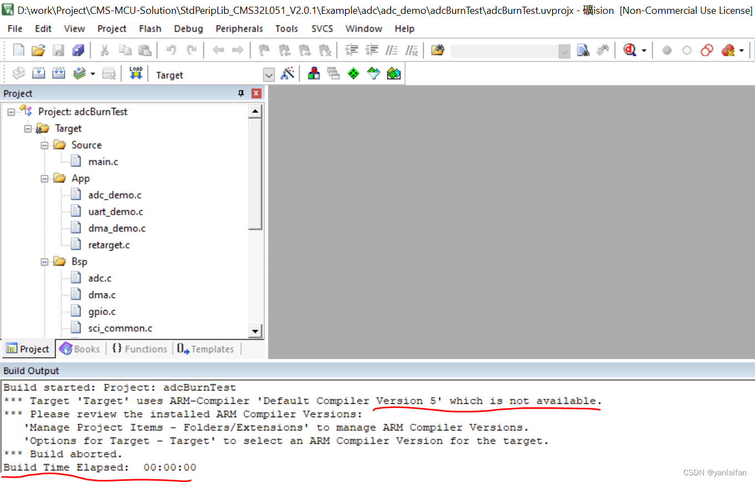Click the Open file toolbar icon

click(x=38, y=50)
